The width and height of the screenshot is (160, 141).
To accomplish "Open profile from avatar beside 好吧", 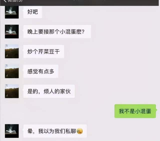I will coord(12,12).
